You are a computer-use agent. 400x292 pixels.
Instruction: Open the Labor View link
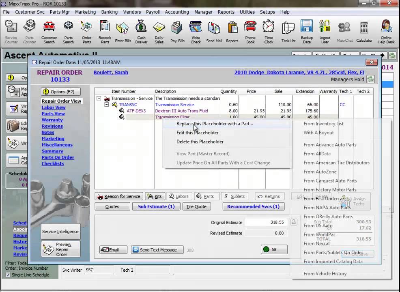54,107
